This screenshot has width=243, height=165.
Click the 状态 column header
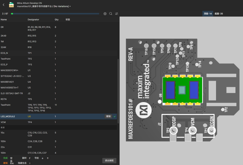(x=68, y=19)
